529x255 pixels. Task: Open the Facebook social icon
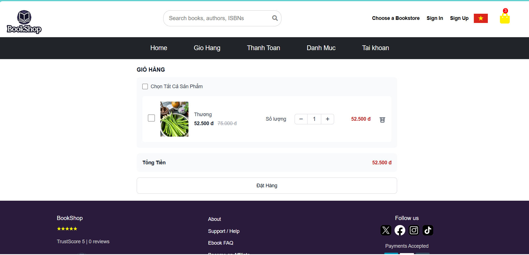pyautogui.click(x=400, y=230)
